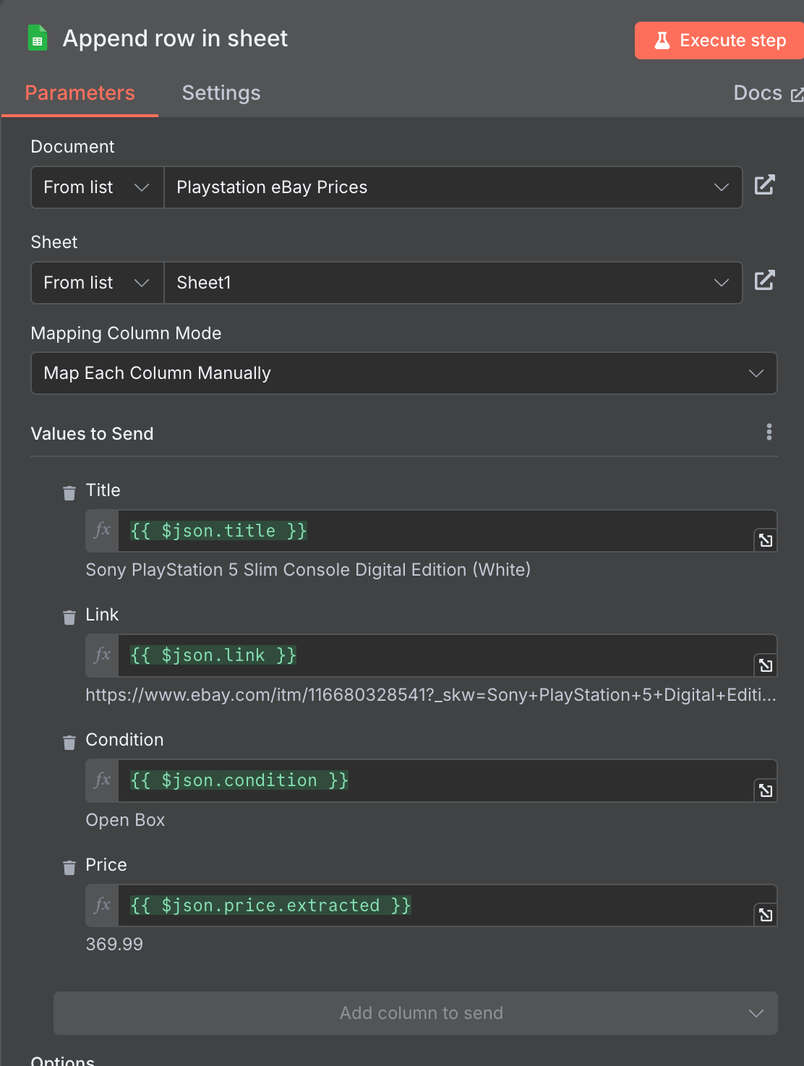Remove the Price column with trash icon
Viewport: 804px width, 1066px height.
pos(69,868)
